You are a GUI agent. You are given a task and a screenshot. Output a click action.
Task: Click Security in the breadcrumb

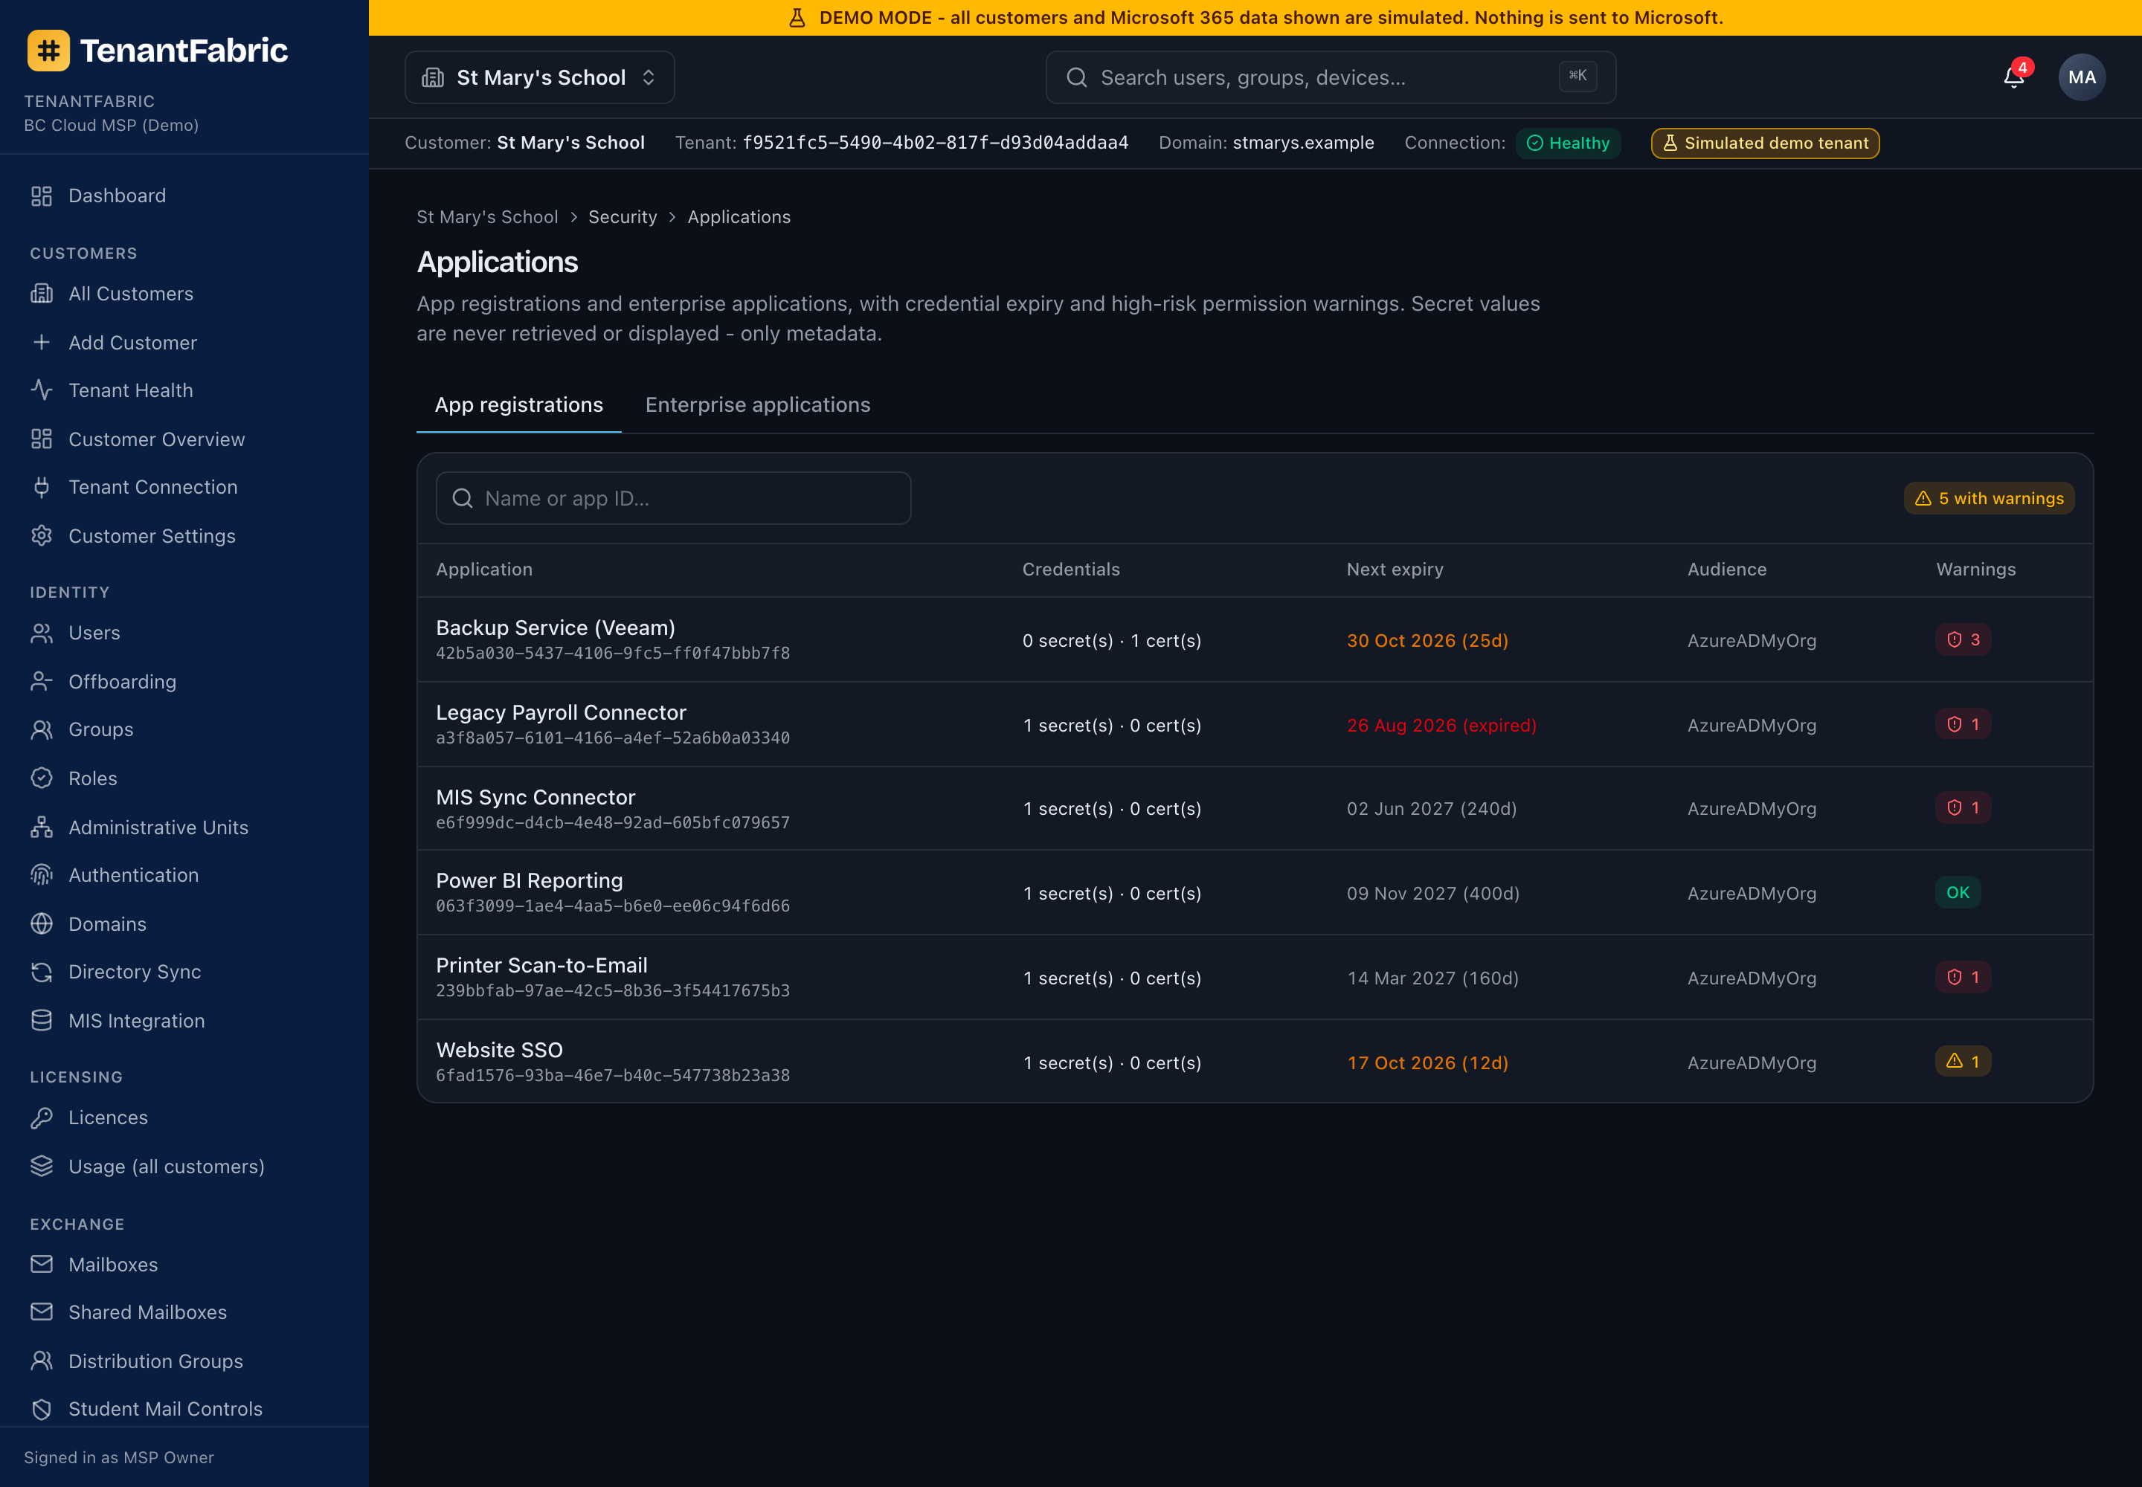point(623,217)
